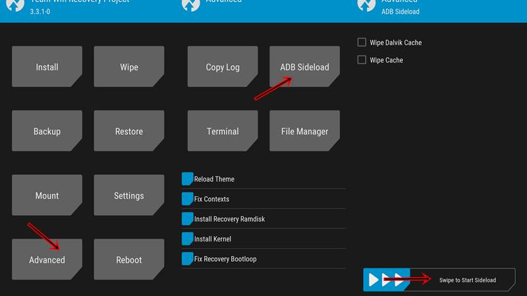Open TWRP Settings
The width and height of the screenshot is (527, 296).
128,195
